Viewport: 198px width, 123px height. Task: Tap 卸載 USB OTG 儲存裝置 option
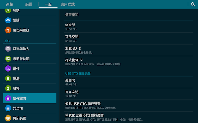(129, 106)
